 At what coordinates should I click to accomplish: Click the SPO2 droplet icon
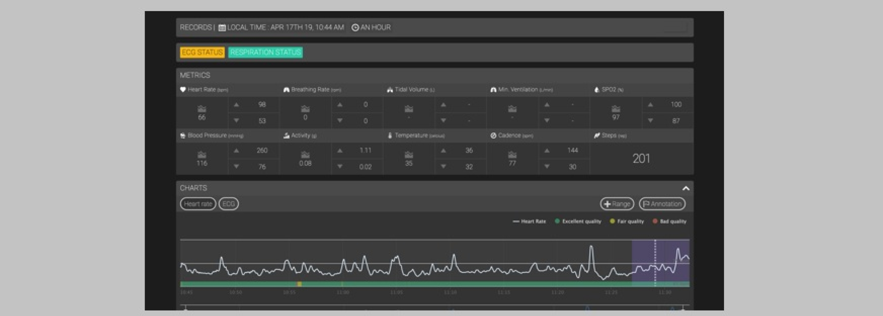click(597, 90)
